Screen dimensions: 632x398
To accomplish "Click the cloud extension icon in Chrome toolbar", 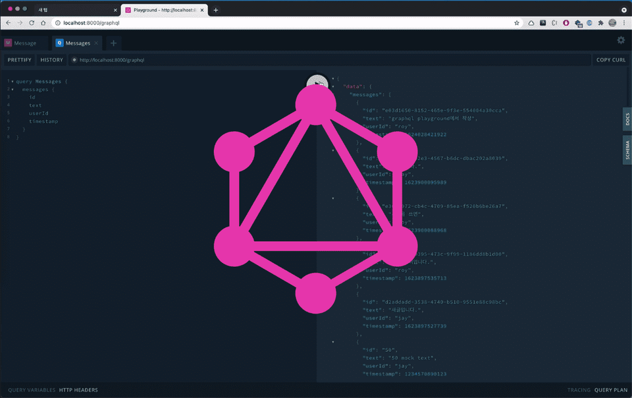I will [531, 23].
